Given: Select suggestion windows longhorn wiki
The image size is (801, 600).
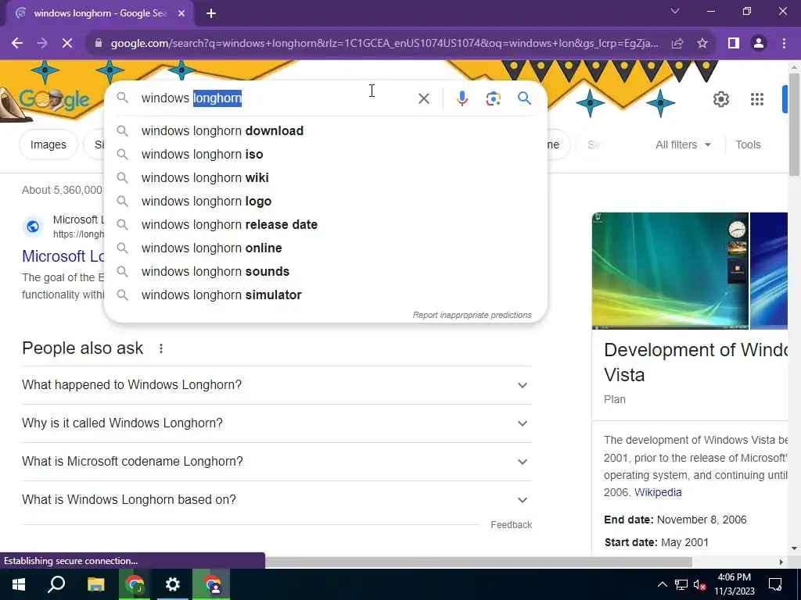Looking at the screenshot, I should [x=325, y=177].
